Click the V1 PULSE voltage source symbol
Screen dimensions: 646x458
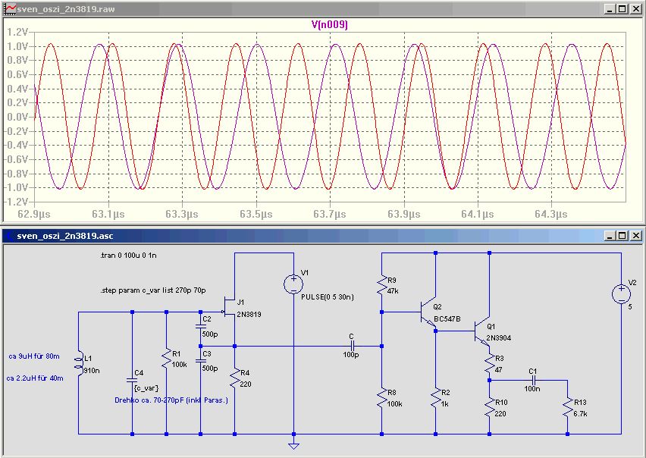coord(293,284)
